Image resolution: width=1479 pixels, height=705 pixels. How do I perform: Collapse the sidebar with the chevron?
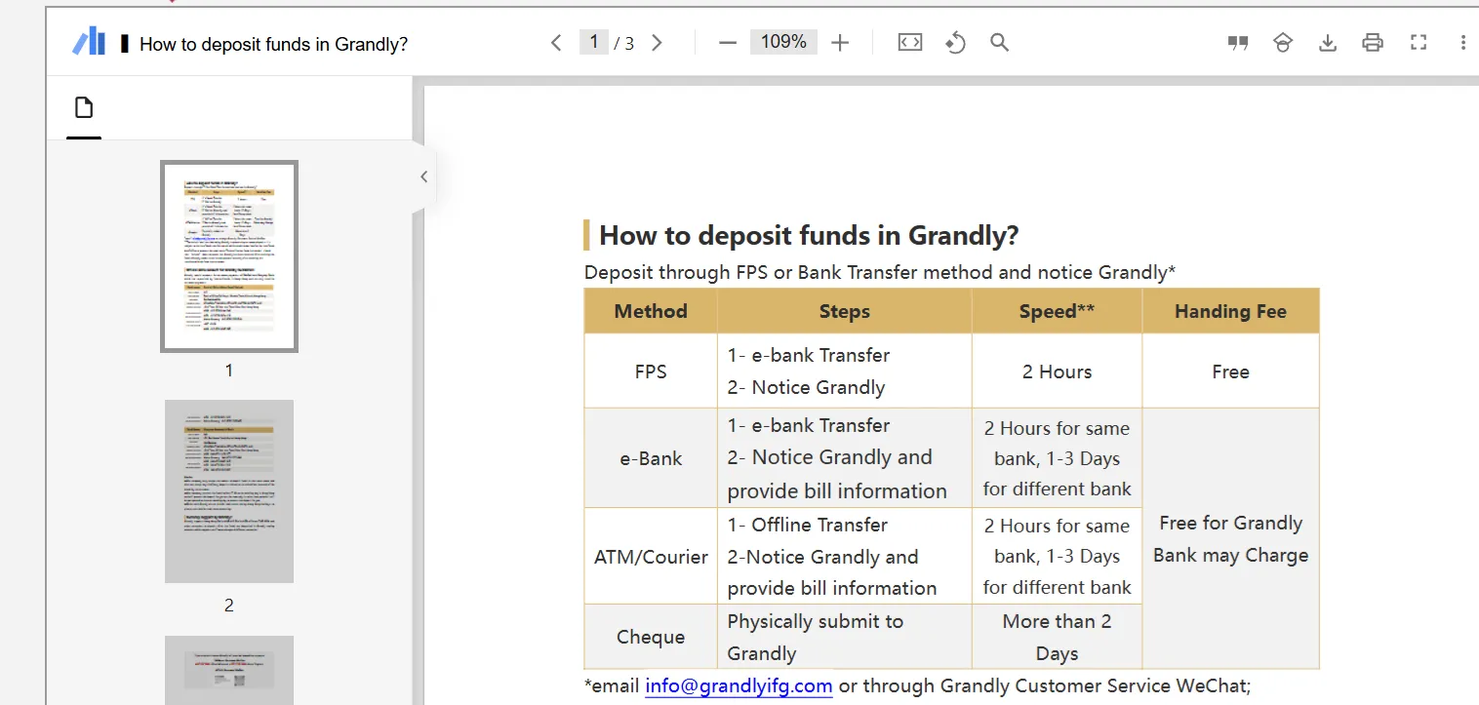coord(423,176)
